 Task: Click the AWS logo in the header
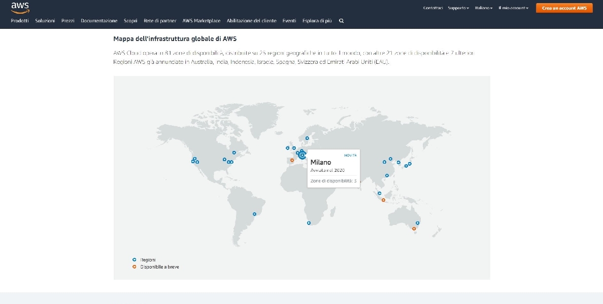coord(20,8)
